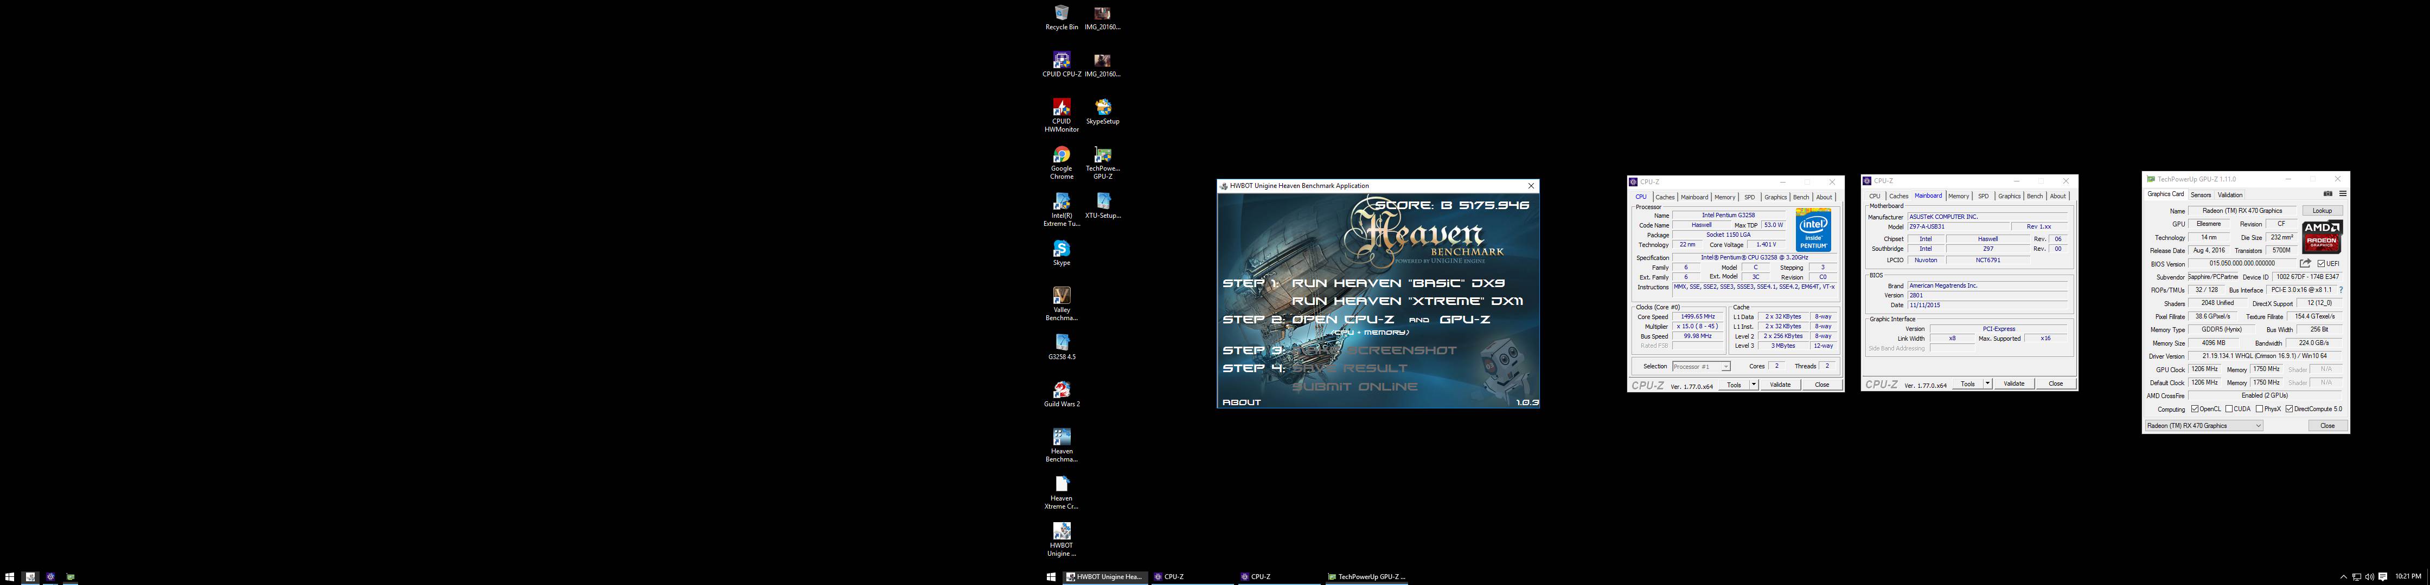Open the HWBOT Unigine desktop shortcut
2430x585 pixels.
click(1061, 540)
